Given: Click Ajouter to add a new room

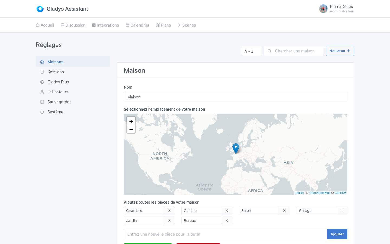Looking at the screenshot, I should (x=337, y=234).
